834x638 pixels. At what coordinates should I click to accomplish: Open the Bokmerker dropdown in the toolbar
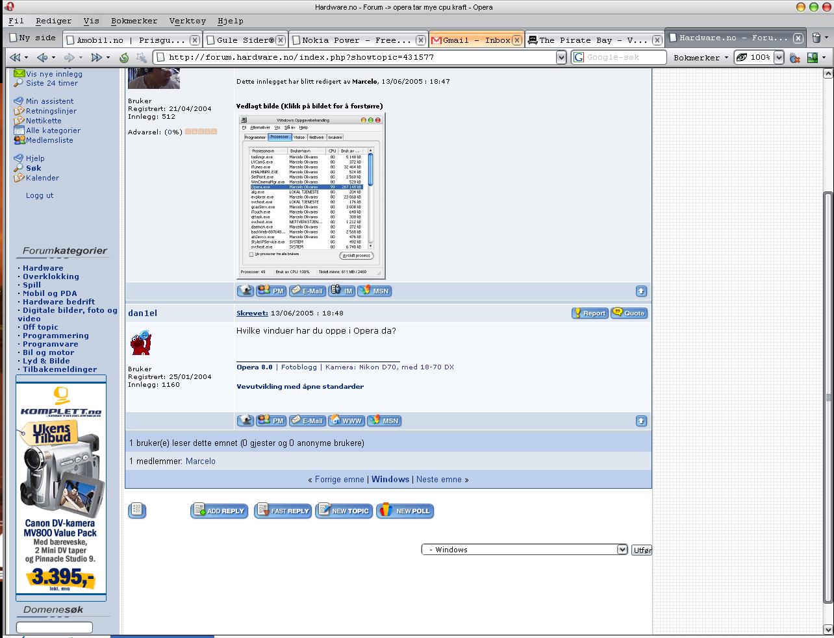coord(701,58)
